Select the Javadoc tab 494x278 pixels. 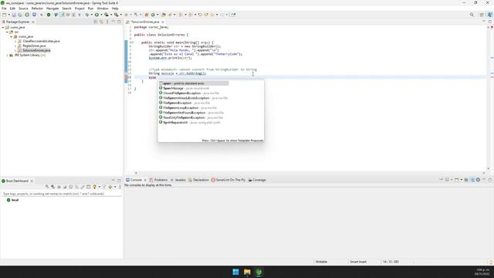178,180
